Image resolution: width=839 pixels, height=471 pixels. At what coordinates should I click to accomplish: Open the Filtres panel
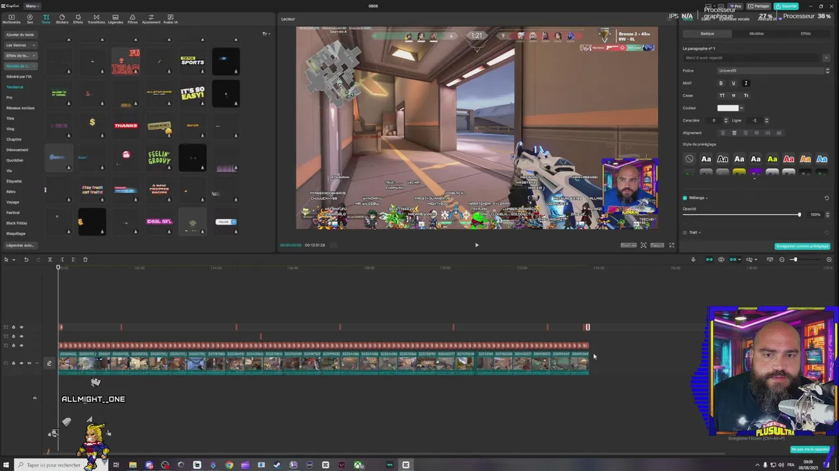pos(132,19)
